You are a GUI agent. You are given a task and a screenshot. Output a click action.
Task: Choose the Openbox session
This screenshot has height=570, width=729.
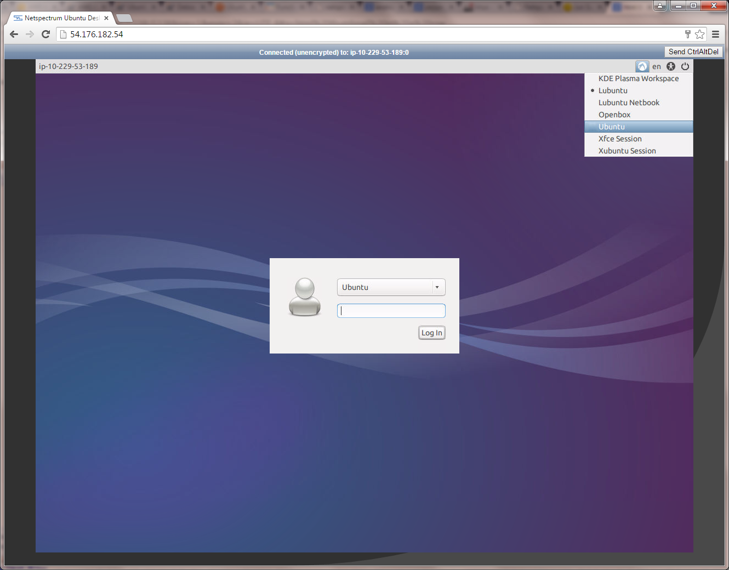(x=639, y=115)
